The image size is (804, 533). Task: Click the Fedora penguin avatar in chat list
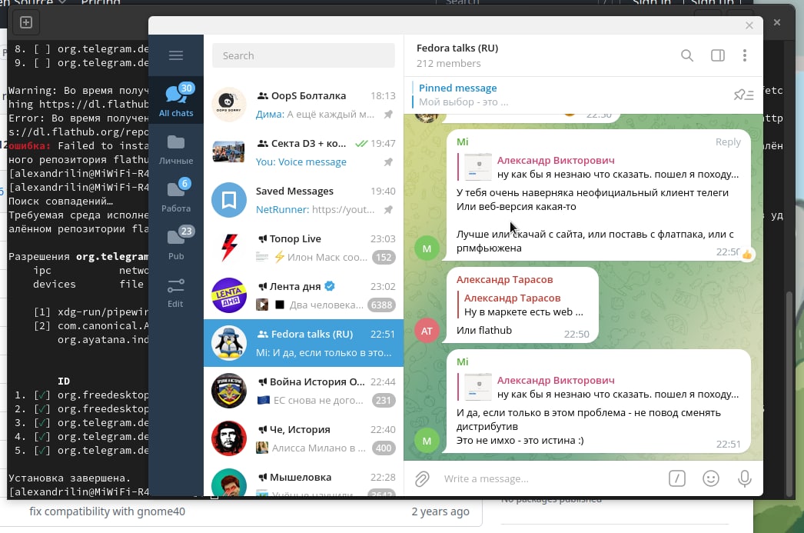coord(229,343)
